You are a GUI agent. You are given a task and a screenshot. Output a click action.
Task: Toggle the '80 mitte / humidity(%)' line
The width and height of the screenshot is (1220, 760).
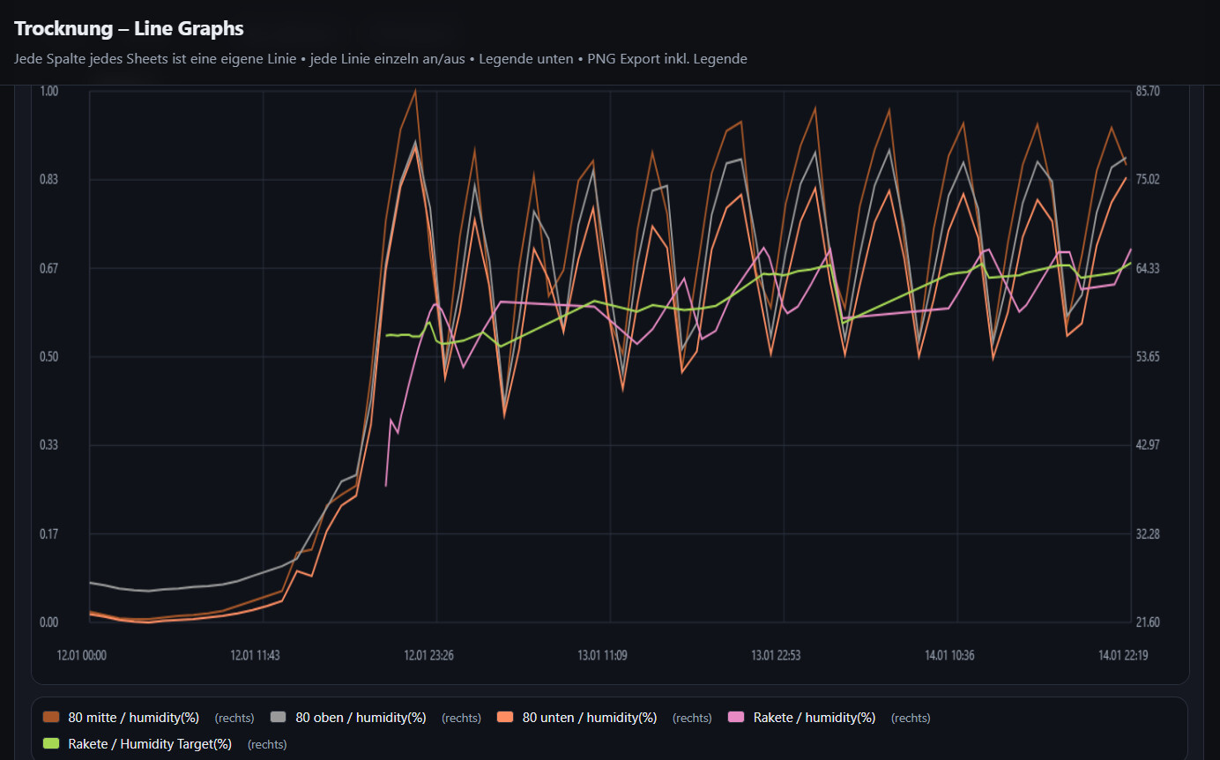[x=133, y=718]
